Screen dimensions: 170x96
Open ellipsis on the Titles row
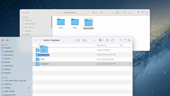click(x=130, y=59)
